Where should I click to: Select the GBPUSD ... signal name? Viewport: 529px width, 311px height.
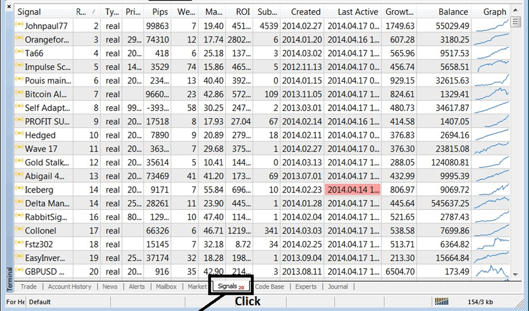(x=45, y=271)
